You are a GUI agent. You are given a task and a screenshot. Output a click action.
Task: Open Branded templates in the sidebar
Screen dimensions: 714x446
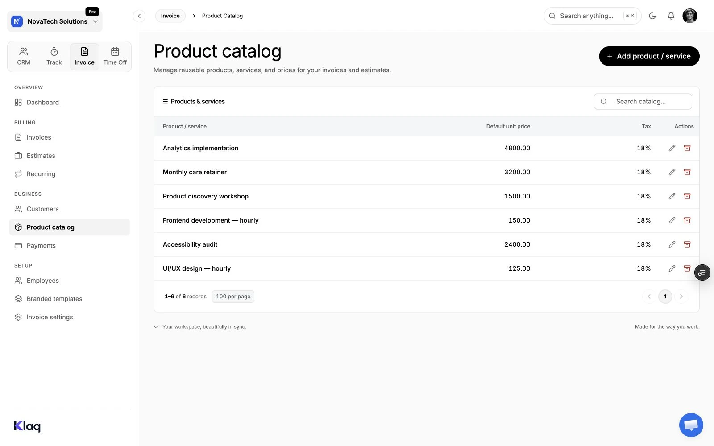(x=70, y=299)
